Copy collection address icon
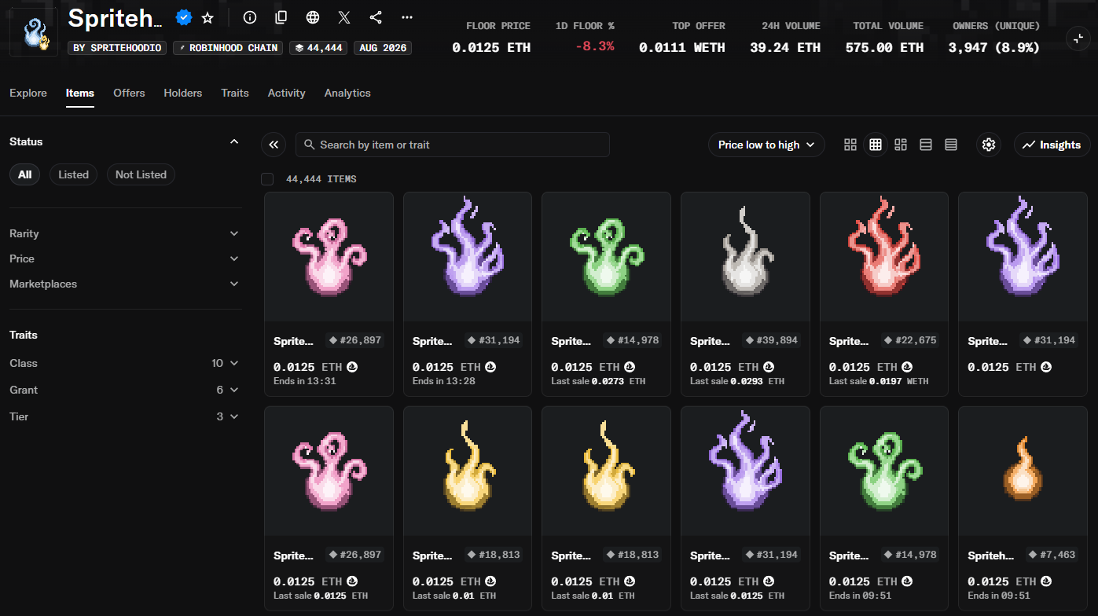 click(281, 17)
